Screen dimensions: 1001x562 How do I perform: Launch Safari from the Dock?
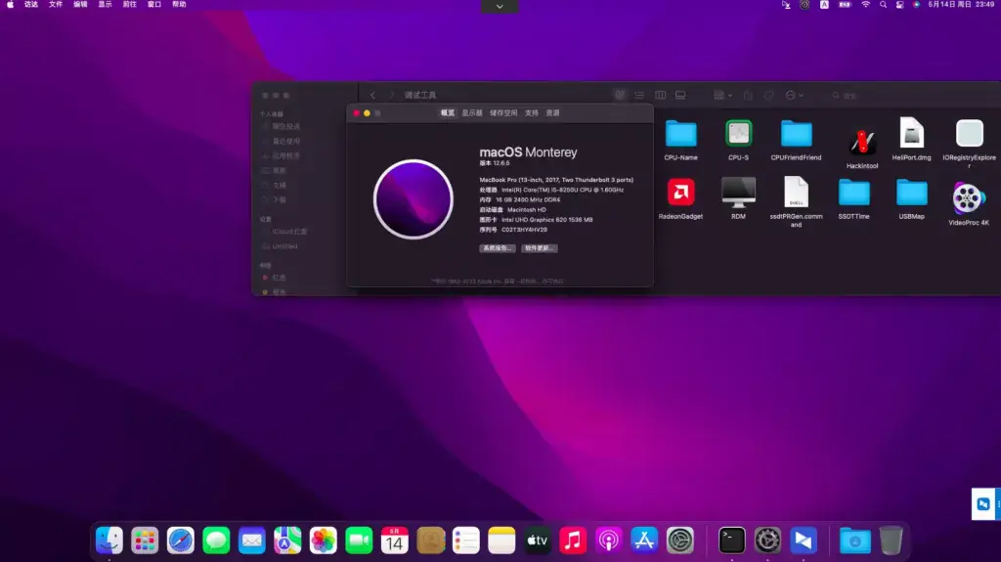pyautogui.click(x=181, y=540)
